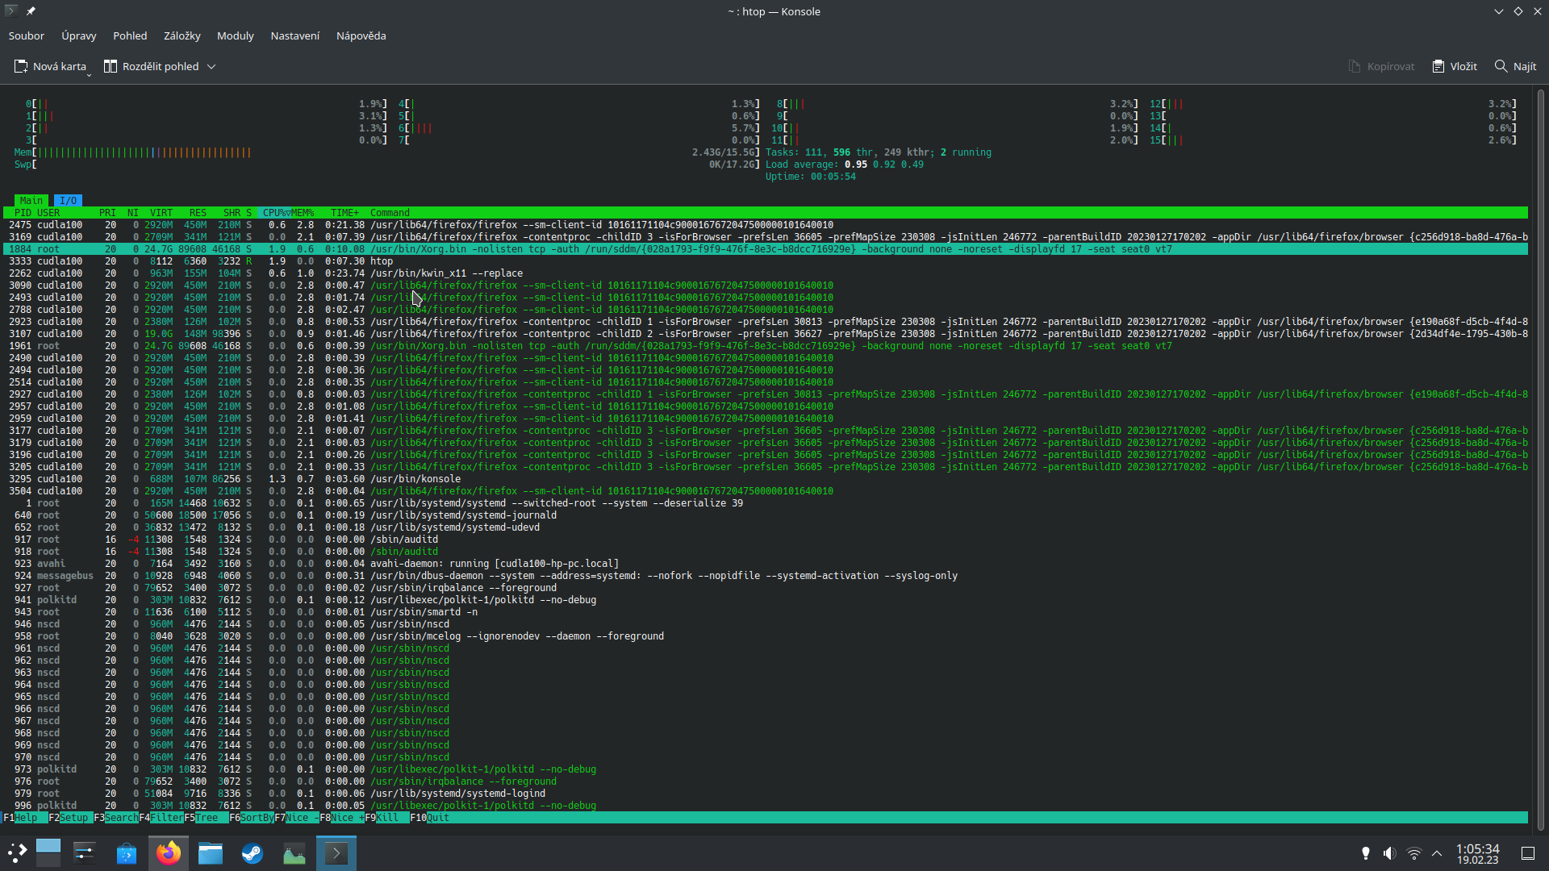Click the Kopírovat copy button
This screenshot has height=871, width=1549.
(x=1382, y=66)
